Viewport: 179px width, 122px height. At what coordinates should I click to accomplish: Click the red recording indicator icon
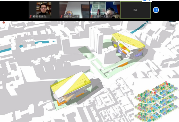pyautogui.click(x=4, y=23)
